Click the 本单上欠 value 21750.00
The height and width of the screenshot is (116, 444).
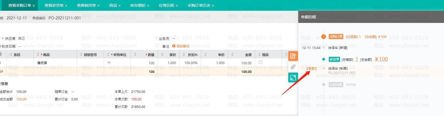(x=138, y=92)
